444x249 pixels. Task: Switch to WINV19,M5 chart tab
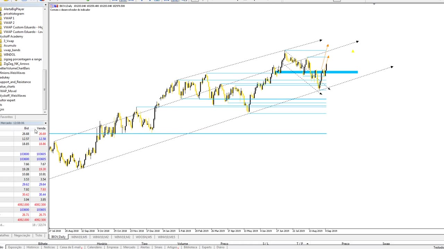[x=79, y=237]
